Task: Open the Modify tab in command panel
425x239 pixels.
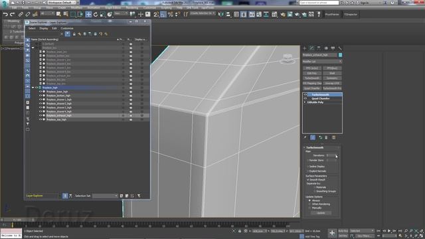Action: 311,48
